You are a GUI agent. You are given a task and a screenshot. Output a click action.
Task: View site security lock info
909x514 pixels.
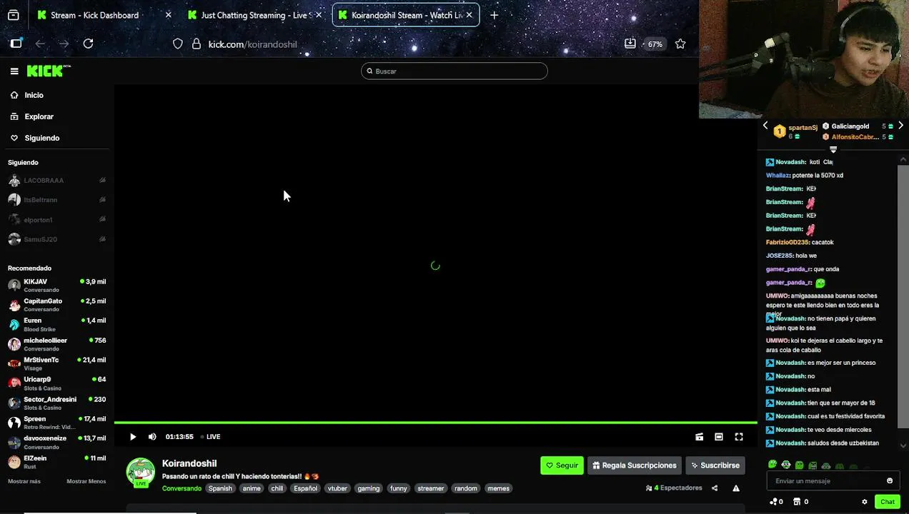(x=197, y=44)
